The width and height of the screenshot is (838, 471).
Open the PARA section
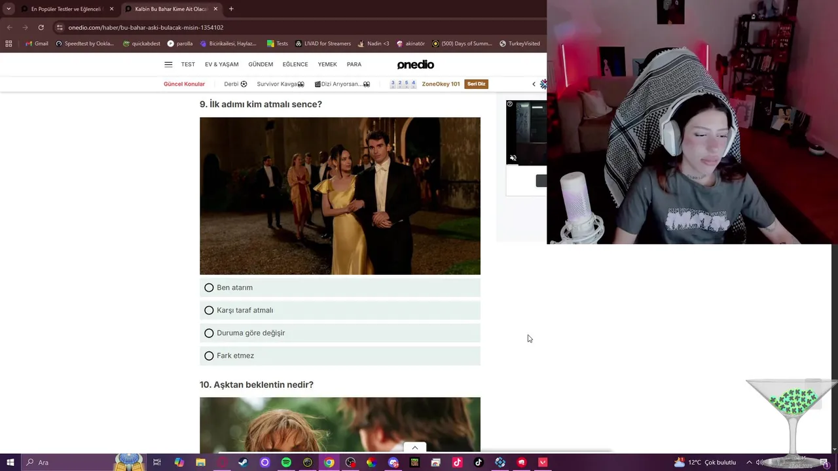[354, 64]
